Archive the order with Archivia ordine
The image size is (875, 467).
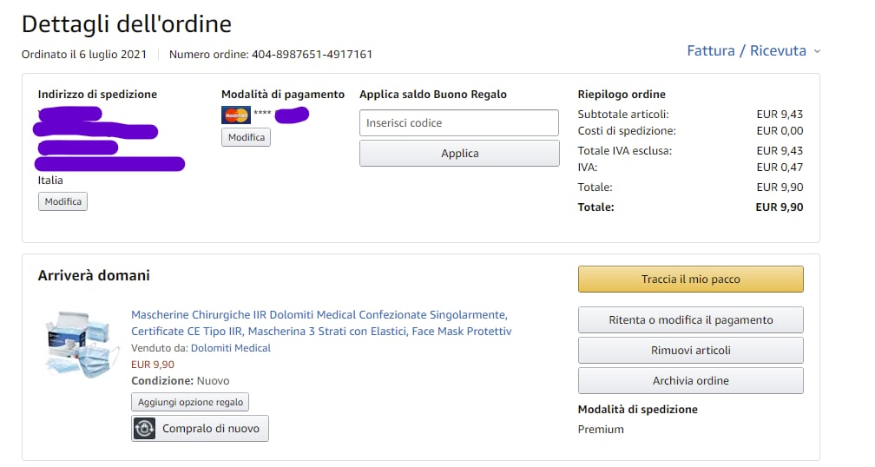690,381
